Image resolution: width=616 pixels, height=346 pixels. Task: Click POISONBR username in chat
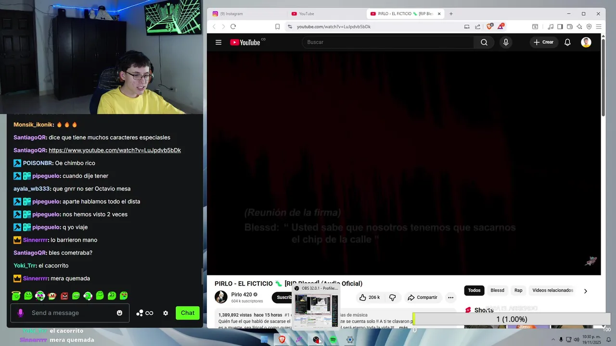[38, 163]
